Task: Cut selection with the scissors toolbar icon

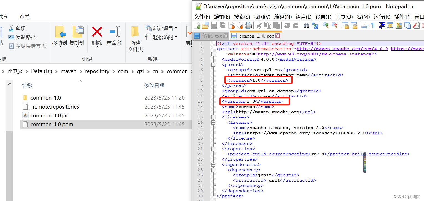Action: tap(259, 25)
